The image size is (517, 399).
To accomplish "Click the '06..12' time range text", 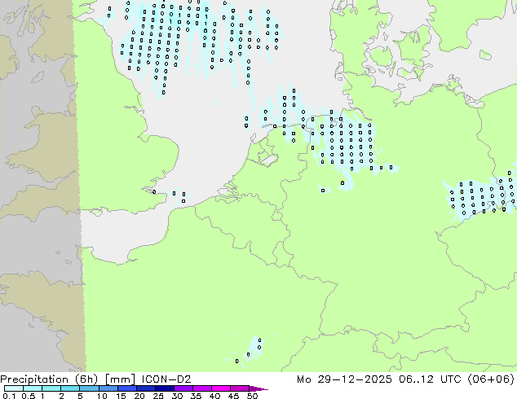I will tap(416, 379).
